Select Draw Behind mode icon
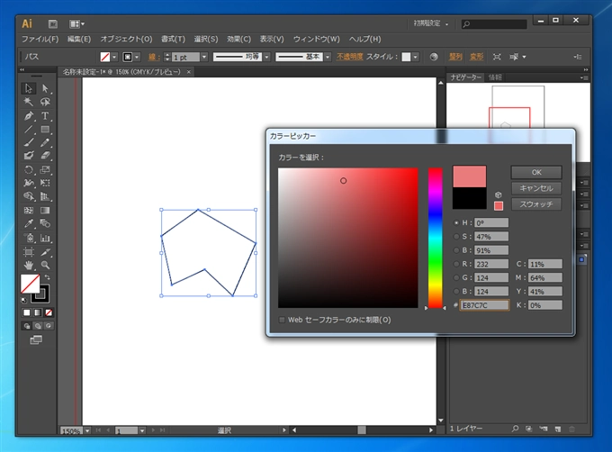Image resolution: width=612 pixels, height=452 pixels. pos(38,326)
